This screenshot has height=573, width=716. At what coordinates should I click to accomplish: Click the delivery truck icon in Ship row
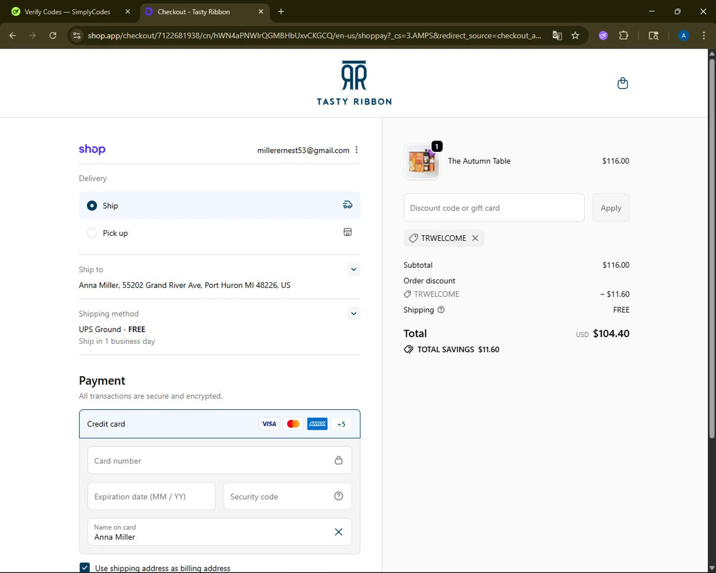[347, 205]
